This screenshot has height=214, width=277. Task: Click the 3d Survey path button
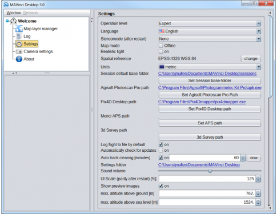click(x=210, y=137)
